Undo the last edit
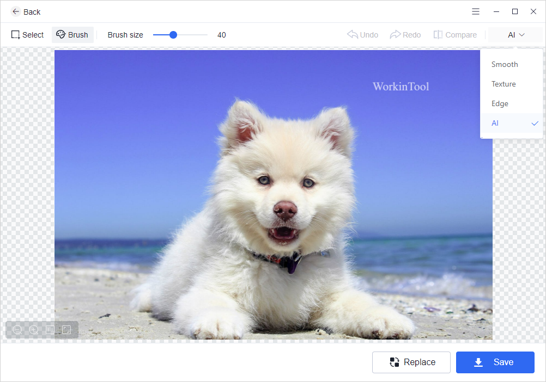 tap(362, 35)
